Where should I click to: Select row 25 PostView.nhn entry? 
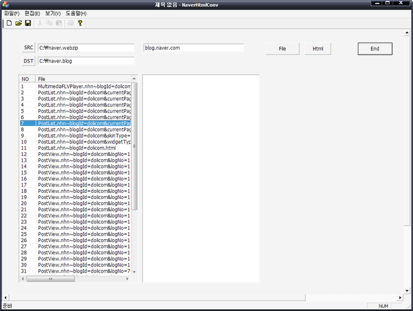[x=75, y=234]
